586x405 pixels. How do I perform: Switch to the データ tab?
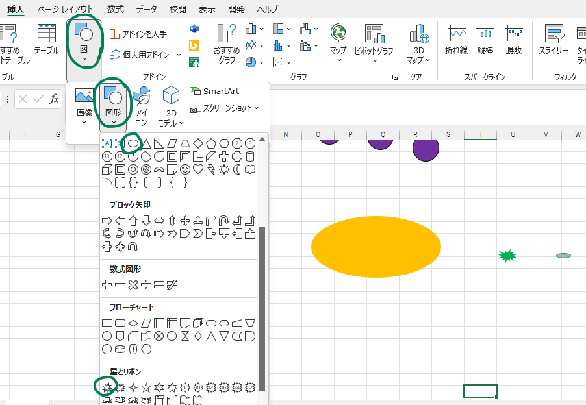(147, 9)
